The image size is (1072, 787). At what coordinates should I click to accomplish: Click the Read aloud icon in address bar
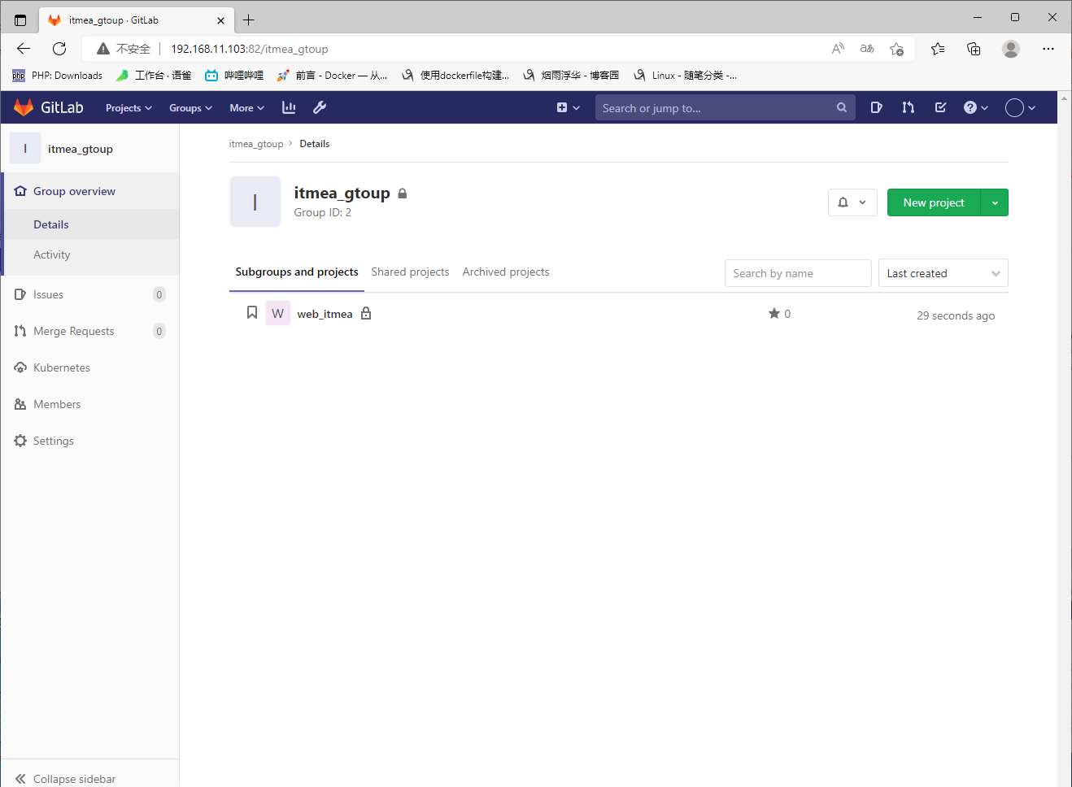coord(838,49)
